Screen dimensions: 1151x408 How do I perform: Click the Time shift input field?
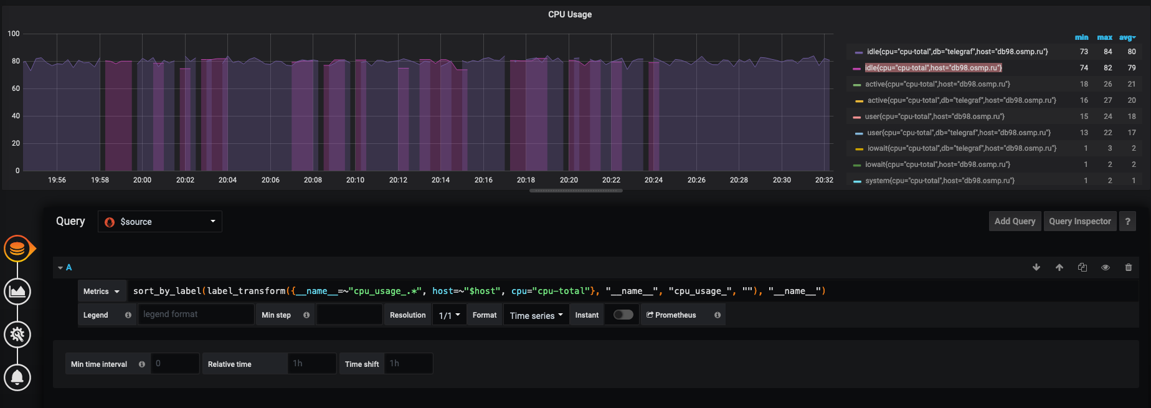409,364
